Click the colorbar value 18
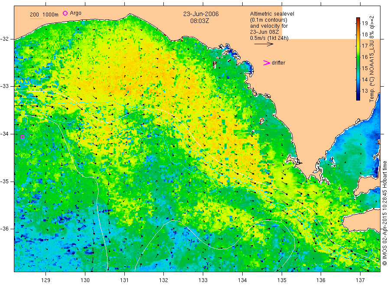This screenshot has height=286, width=390. tap(364, 35)
